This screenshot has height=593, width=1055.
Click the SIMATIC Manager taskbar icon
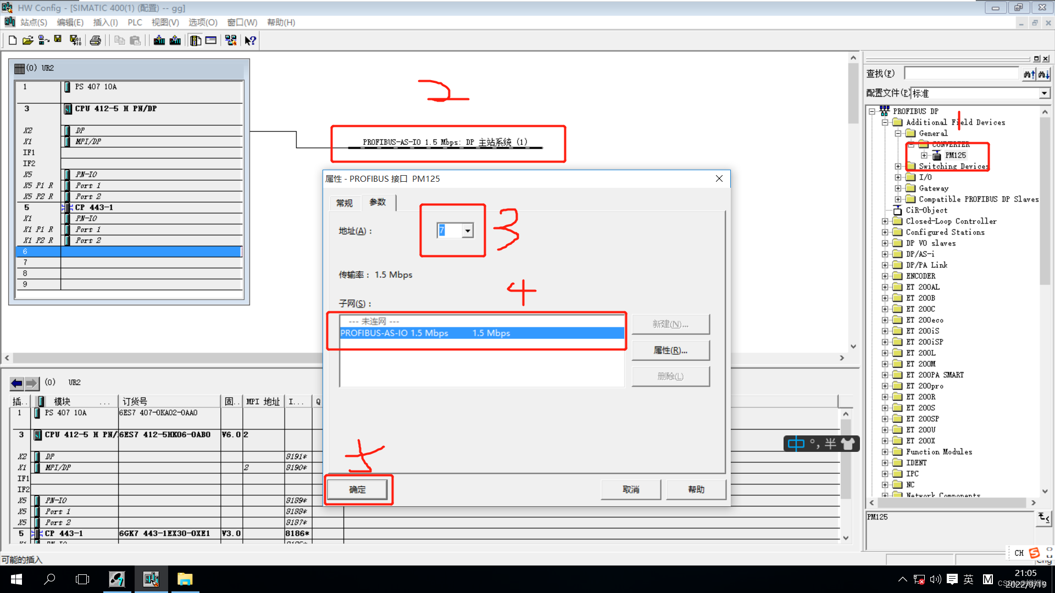pyautogui.click(x=117, y=579)
